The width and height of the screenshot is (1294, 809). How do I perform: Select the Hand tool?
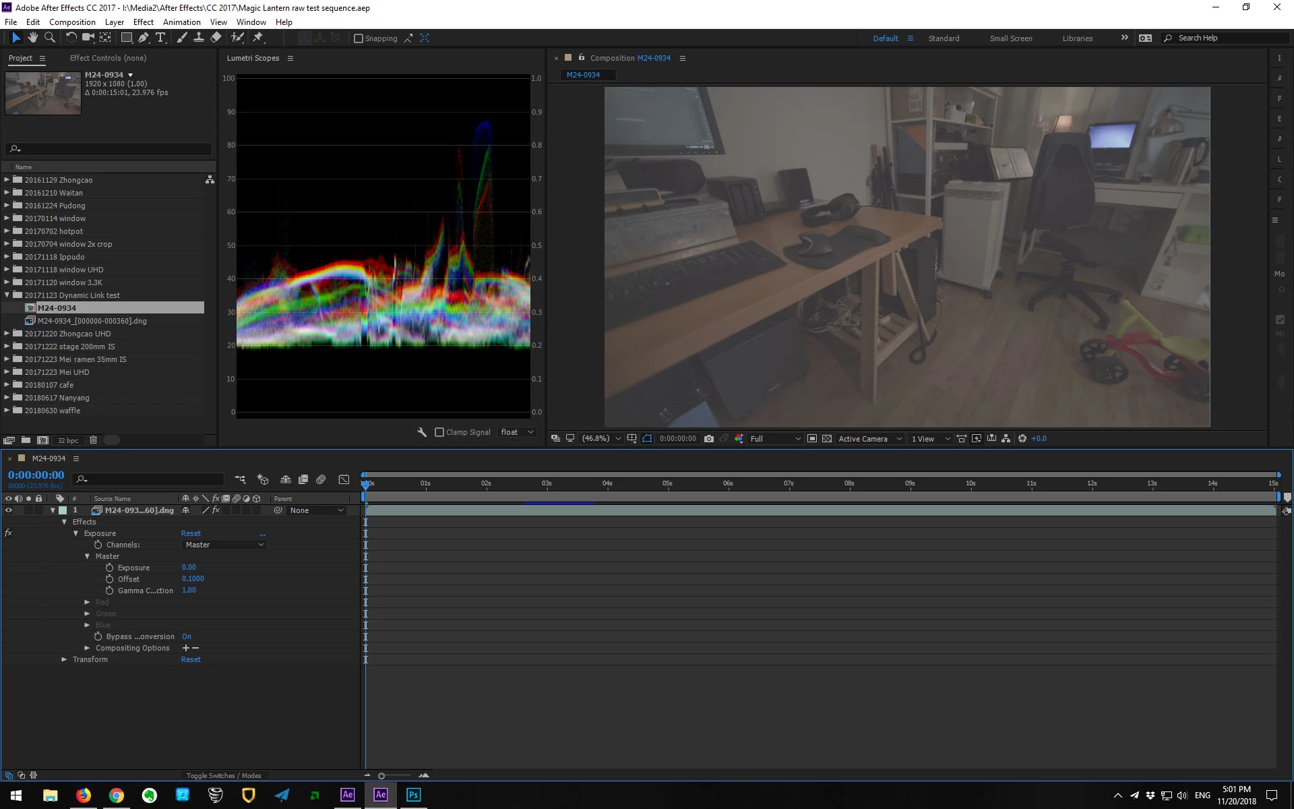pyautogui.click(x=32, y=38)
